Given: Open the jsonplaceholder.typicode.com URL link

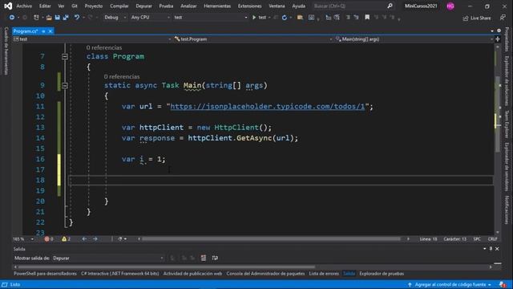Looking at the screenshot, I should [267, 107].
